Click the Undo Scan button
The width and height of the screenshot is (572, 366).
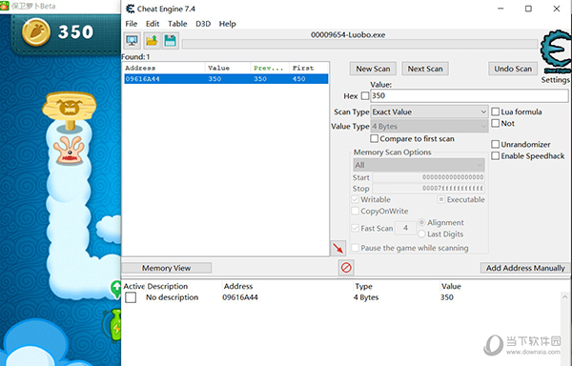click(x=513, y=69)
